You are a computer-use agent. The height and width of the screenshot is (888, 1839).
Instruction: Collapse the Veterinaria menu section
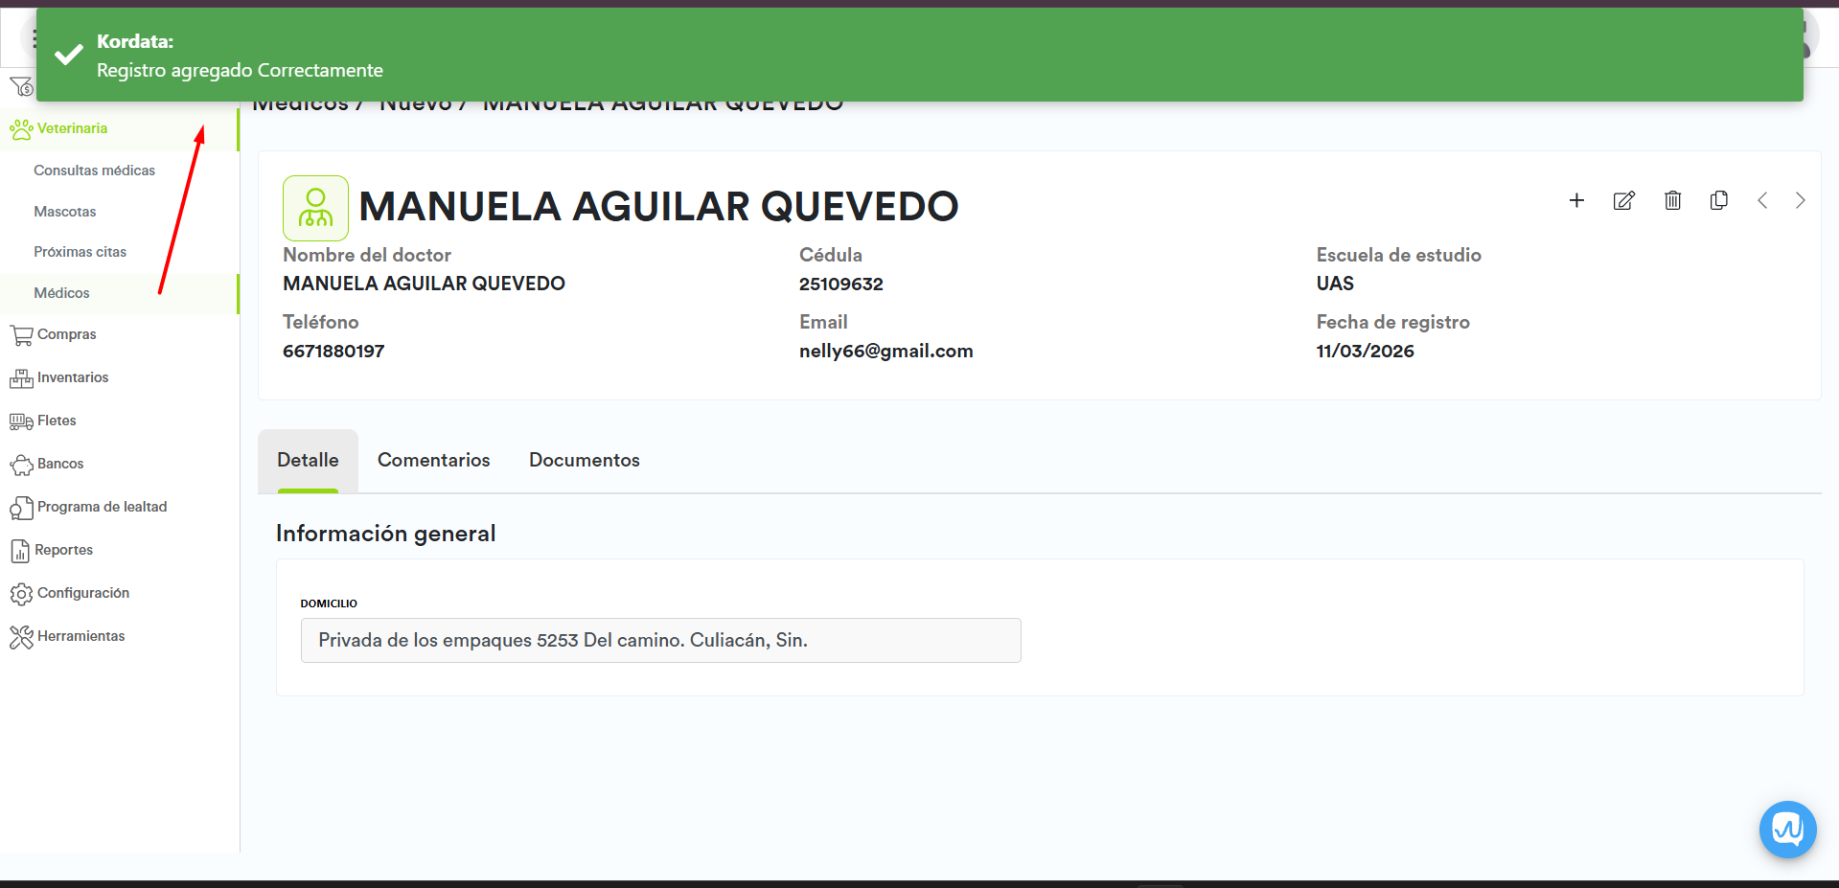click(72, 128)
